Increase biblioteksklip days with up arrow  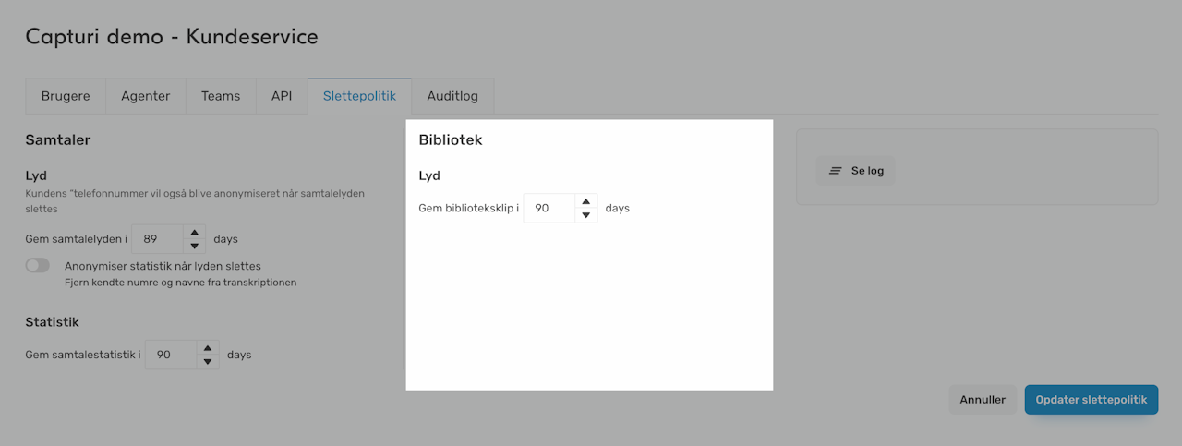coord(585,201)
